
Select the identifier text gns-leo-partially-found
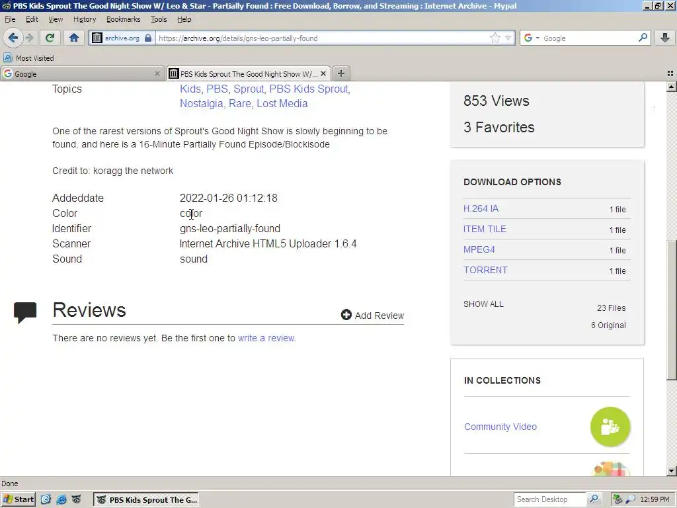[230, 228]
